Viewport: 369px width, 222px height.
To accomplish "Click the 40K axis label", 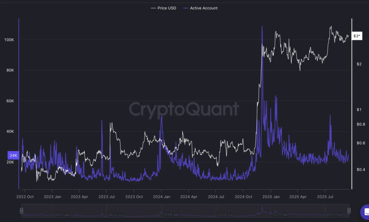I will 10,132.
